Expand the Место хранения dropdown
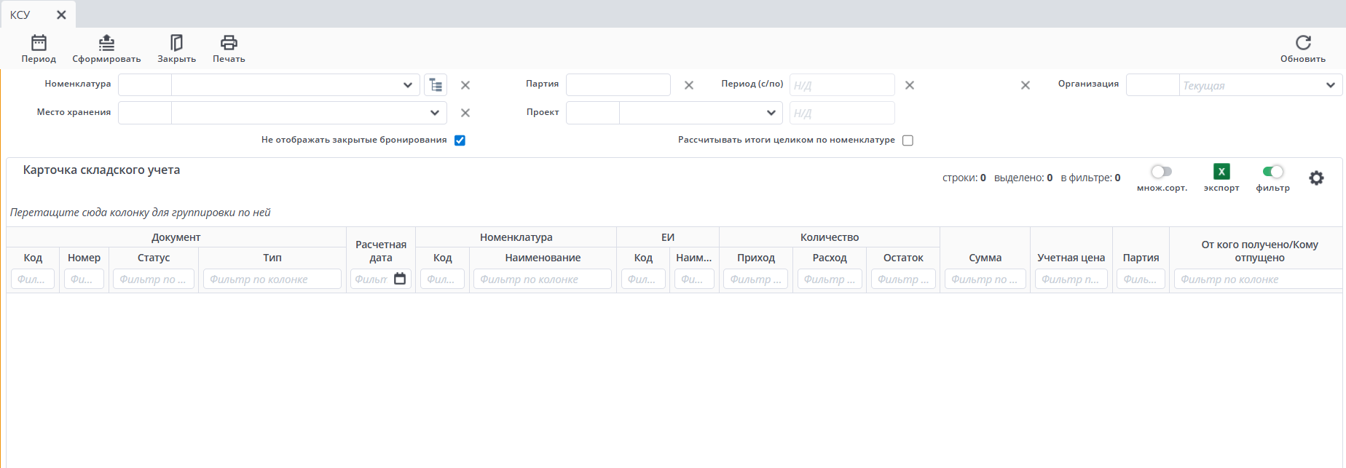Viewport: 1346px width, 468px height. coord(435,113)
